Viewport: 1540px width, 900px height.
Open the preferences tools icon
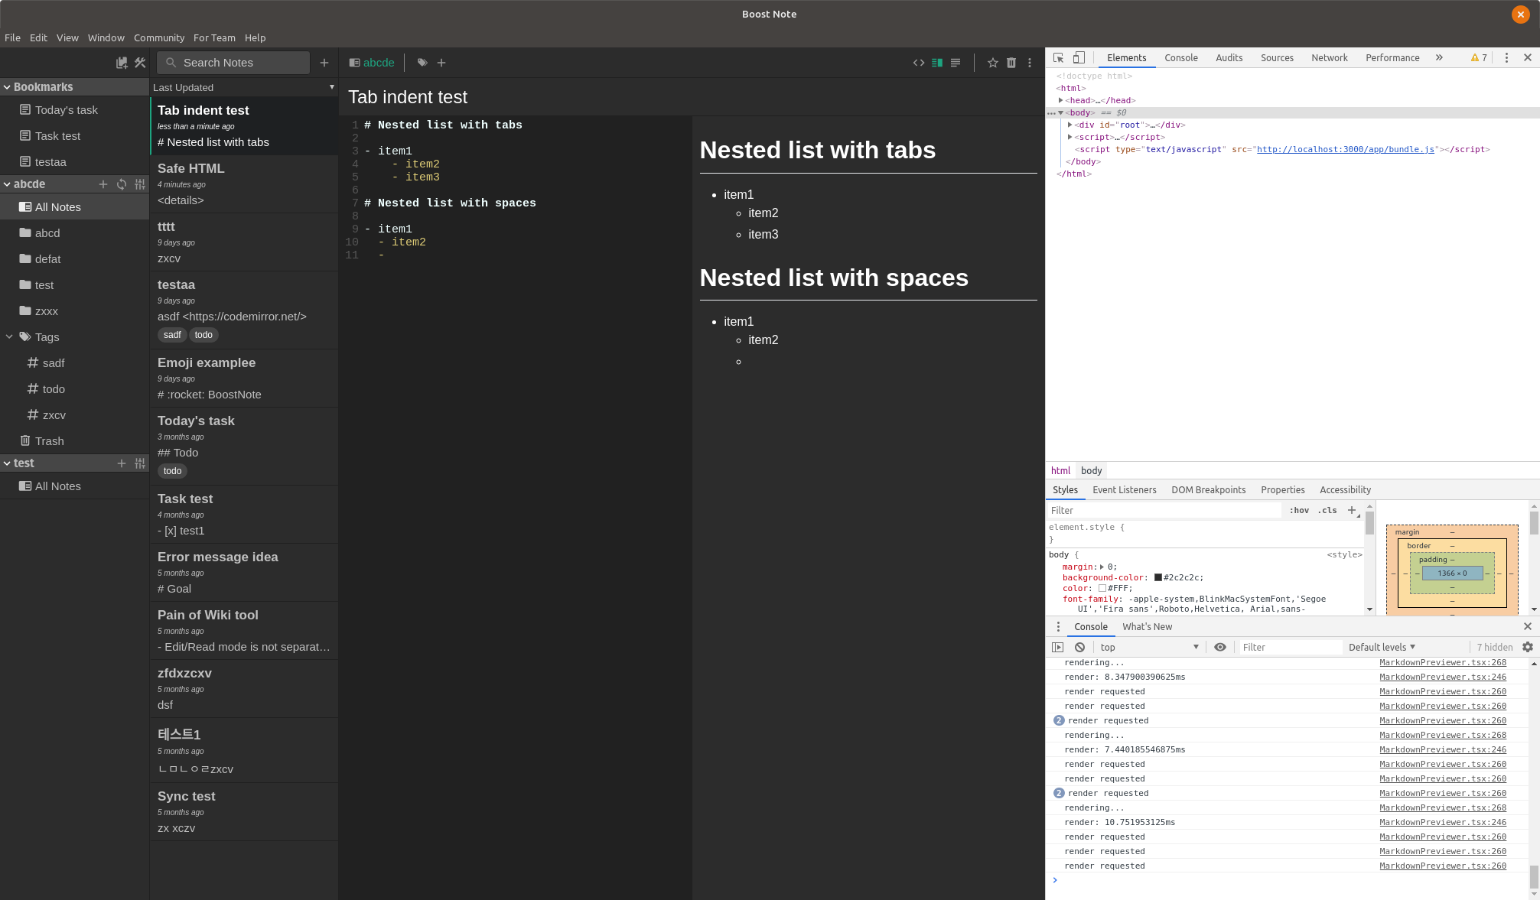coord(140,63)
